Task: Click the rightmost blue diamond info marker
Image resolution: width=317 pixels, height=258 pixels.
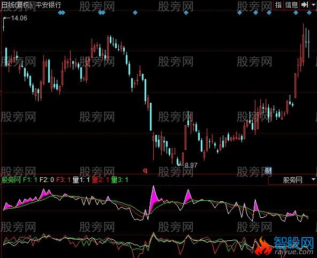Action: point(309,13)
